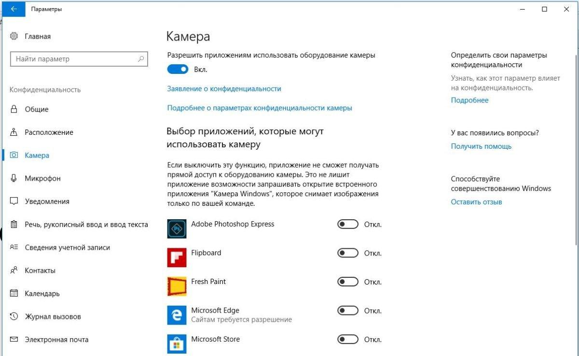Select the account info icon
Viewport: 579px width, 356px height.
pos(14,247)
